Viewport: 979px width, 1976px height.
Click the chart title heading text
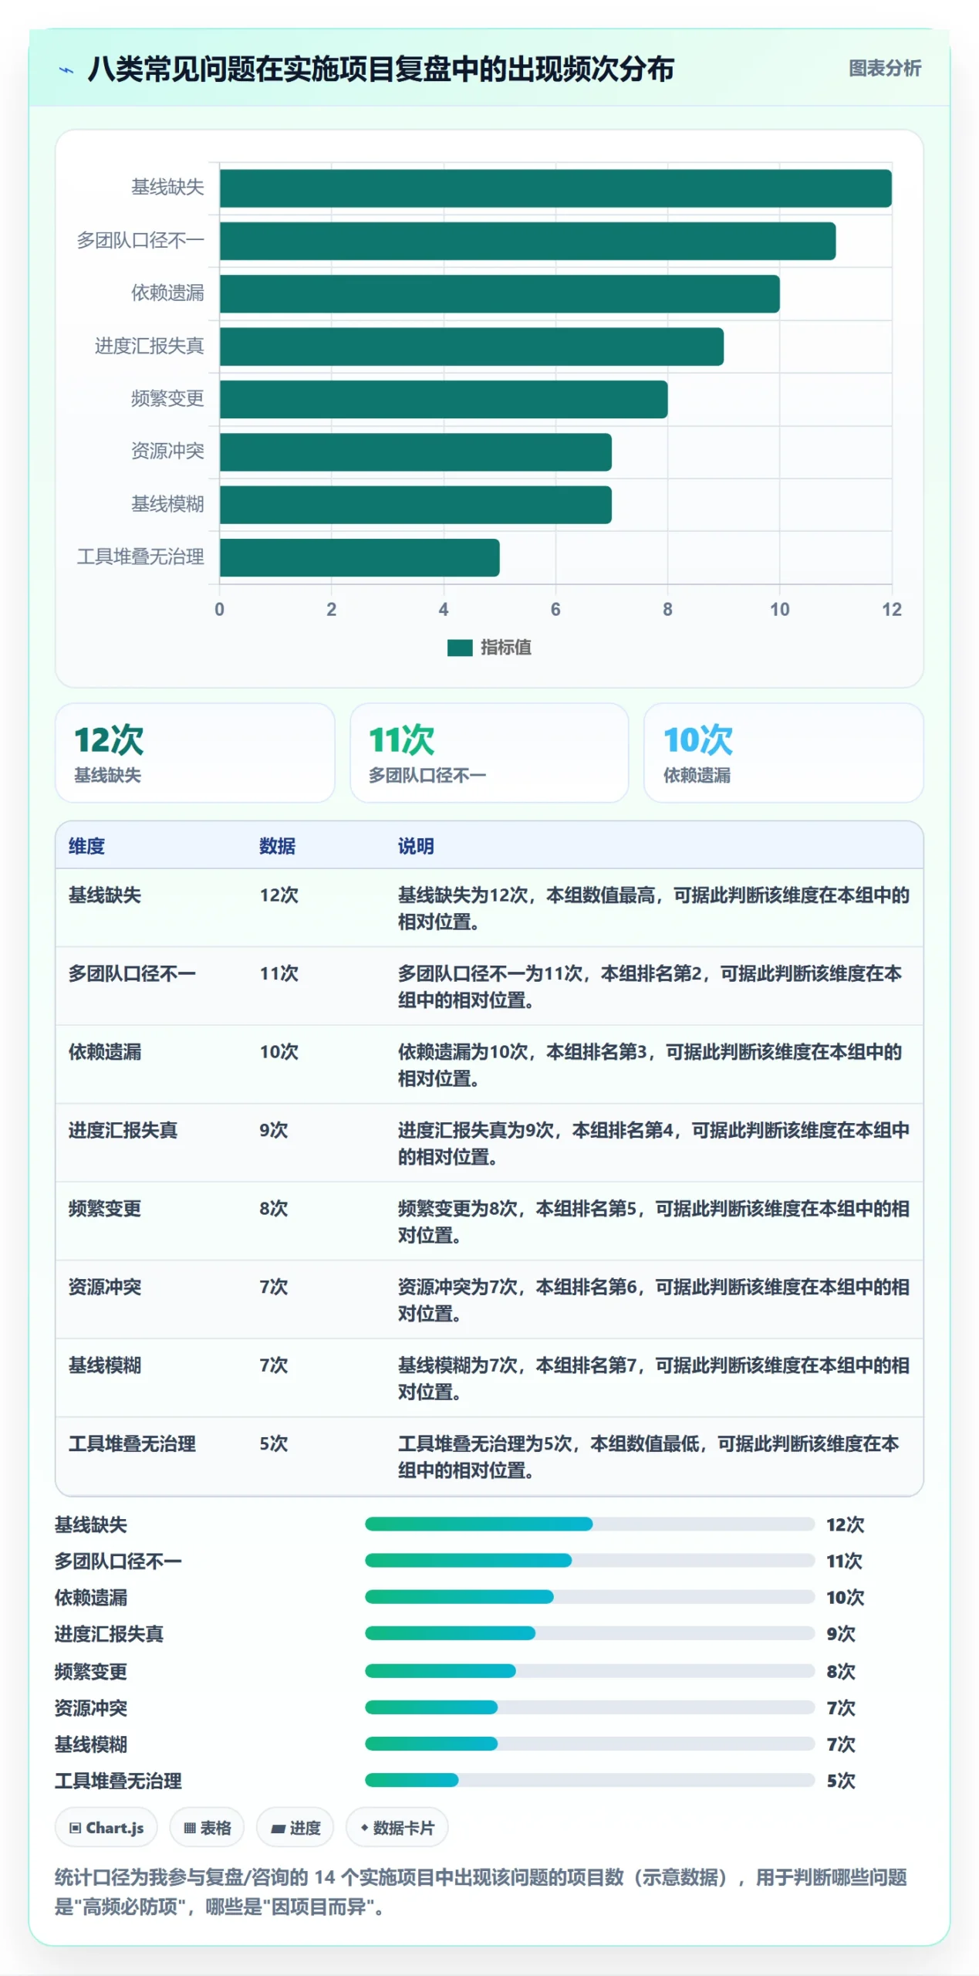click(x=380, y=69)
